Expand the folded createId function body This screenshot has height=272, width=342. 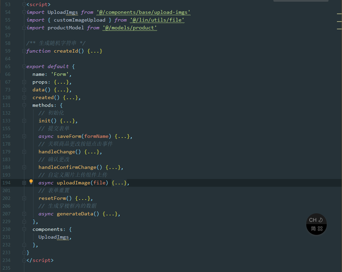click(x=24, y=51)
